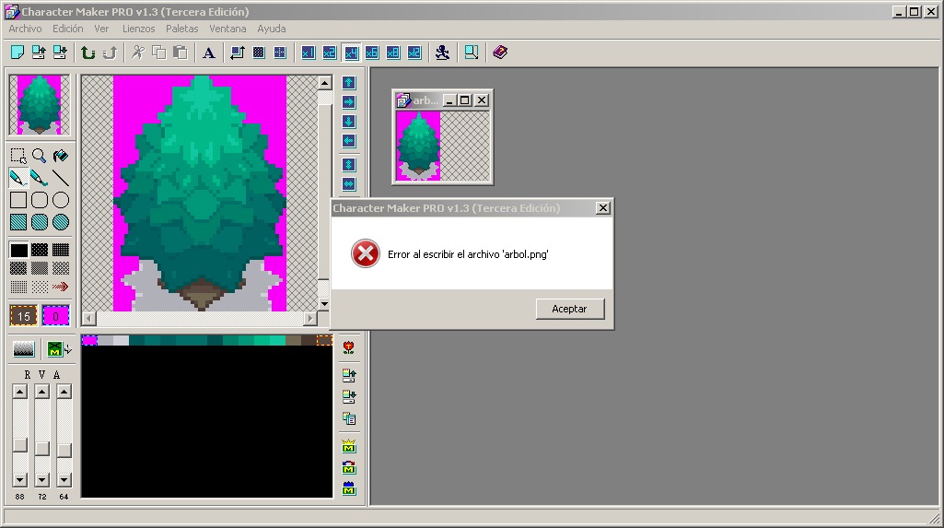Click the text tool 'A' icon

pyautogui.click(x=209, y=53)
